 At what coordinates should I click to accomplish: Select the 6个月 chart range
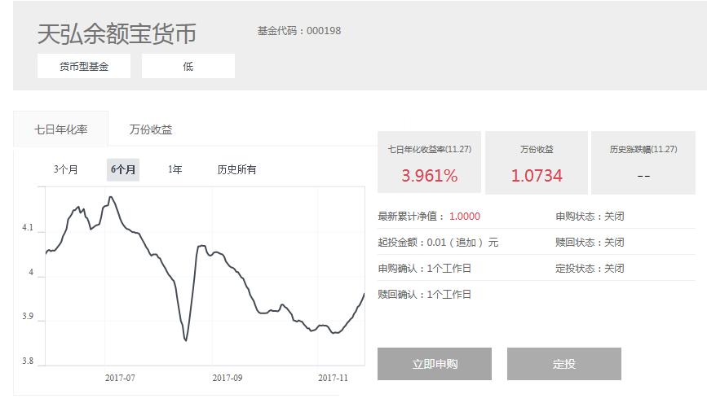click(123, 169)
